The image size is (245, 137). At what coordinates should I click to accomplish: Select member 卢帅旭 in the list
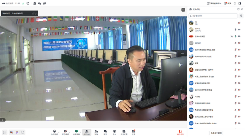(x=216, y=97)
